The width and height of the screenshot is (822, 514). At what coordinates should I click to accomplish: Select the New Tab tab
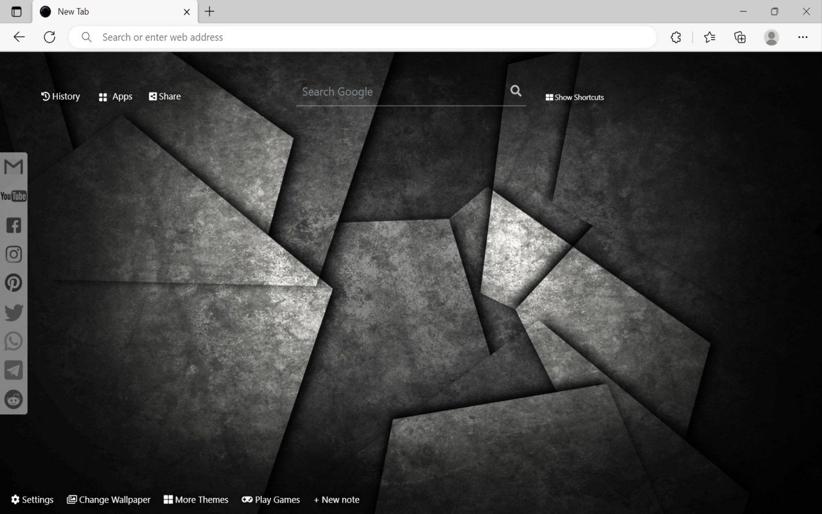point(115,12)
